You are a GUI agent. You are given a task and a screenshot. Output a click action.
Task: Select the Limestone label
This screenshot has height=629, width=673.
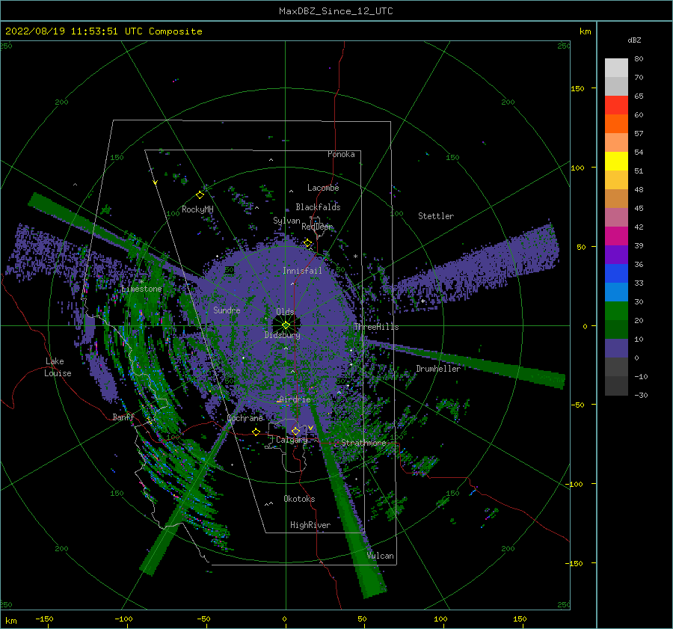(x=141, y=289)
